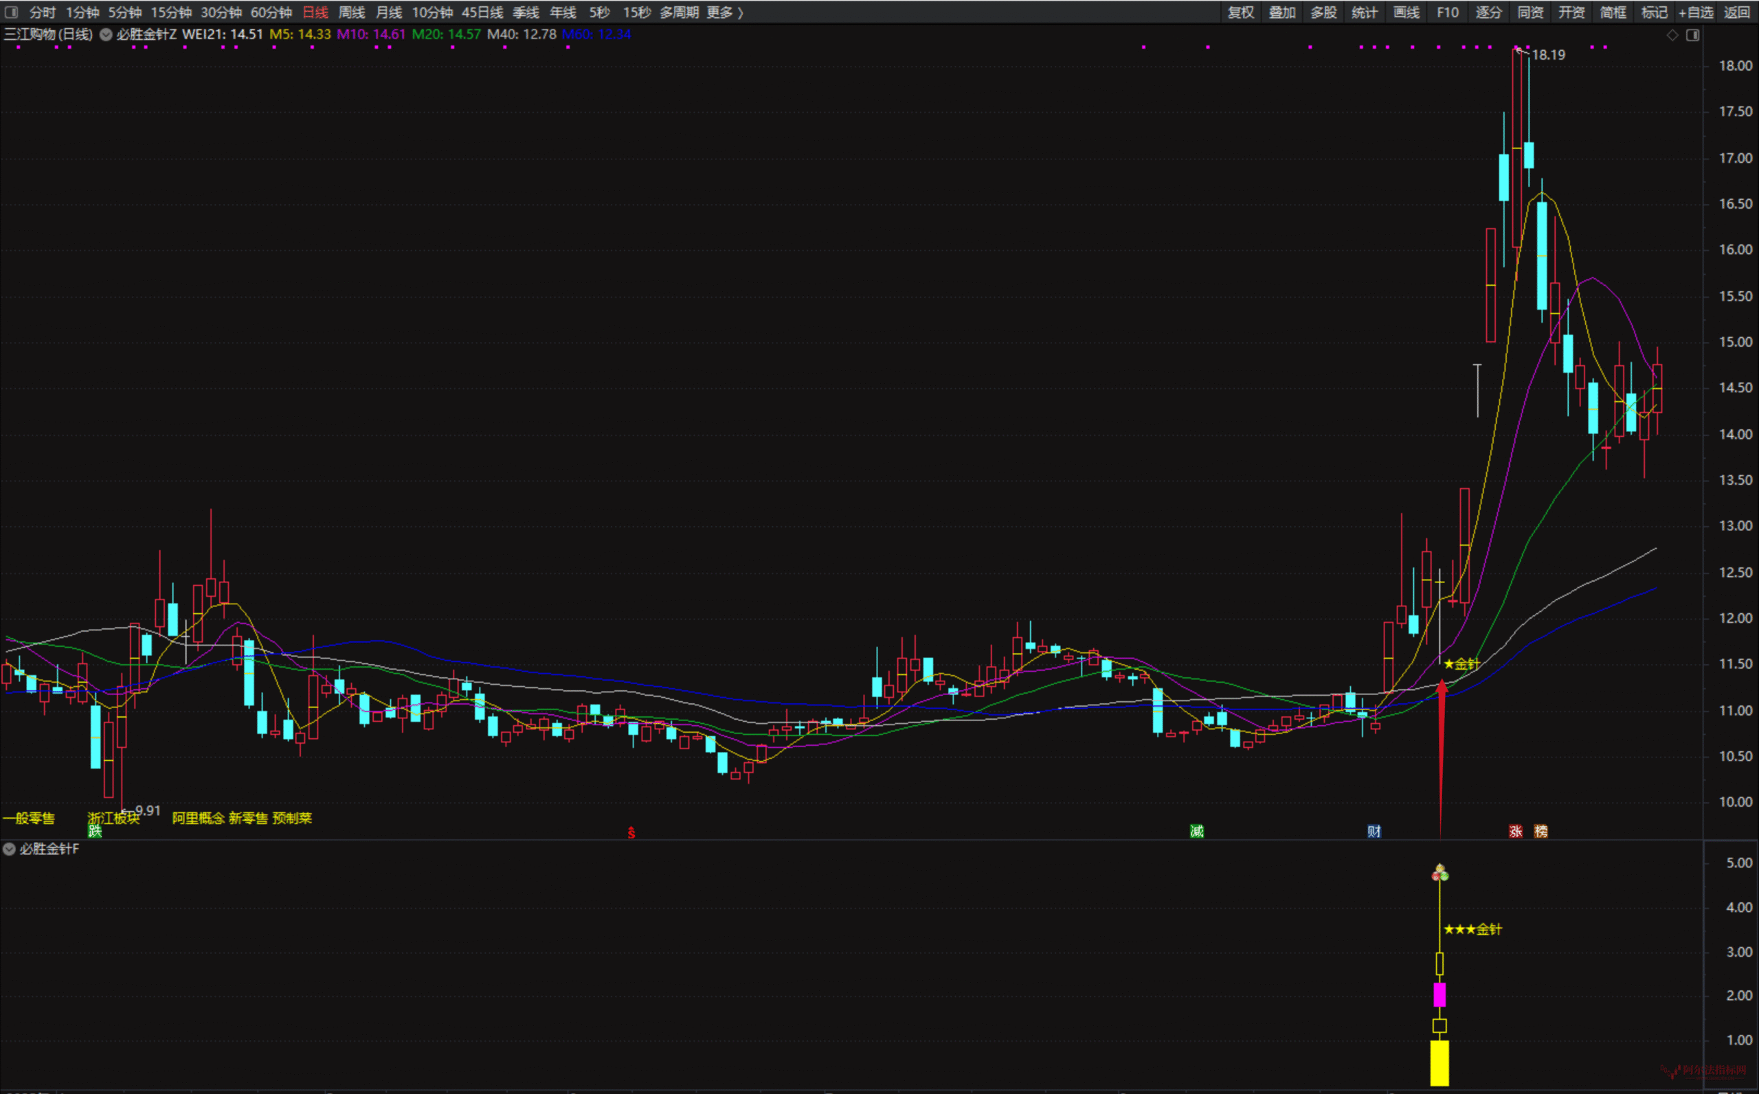Click the blue 财 financial marker
The image size is (1759, 1094).
(1374, 832)
